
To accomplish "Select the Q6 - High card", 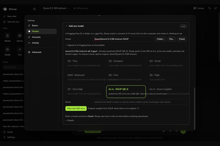I will point(167,77).
